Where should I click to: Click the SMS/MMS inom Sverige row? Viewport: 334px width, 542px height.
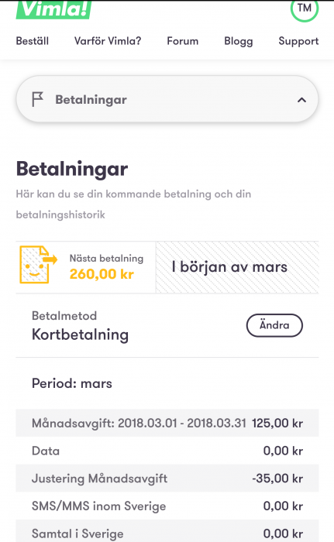coord(167,506)
